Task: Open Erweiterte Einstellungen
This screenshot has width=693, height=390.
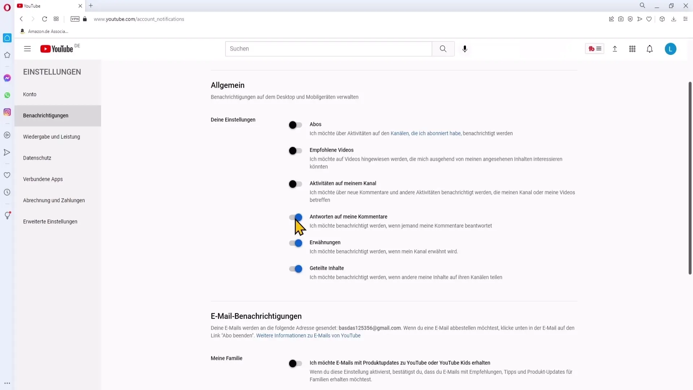Action: click(58, 222)
